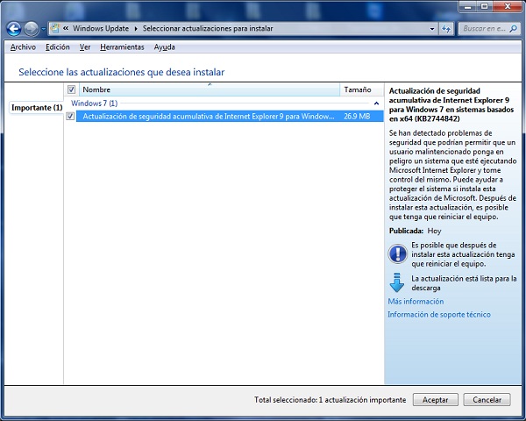Open the Archivo menu
Screen dimensions: 526x421
(23, 47)
